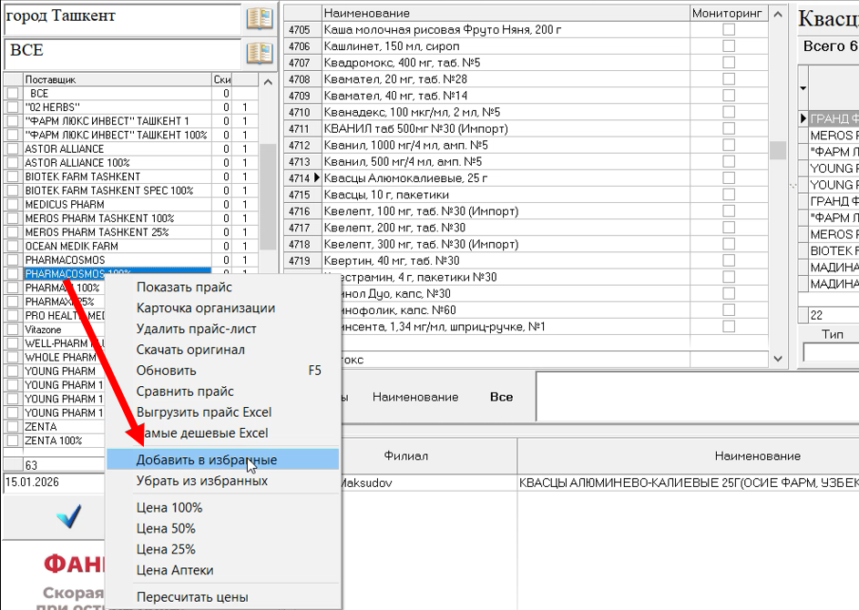Click the product list scroll-down arrow

click(777, 359)
